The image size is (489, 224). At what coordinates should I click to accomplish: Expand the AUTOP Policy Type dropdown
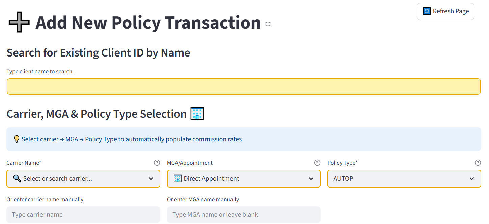coord(472,179)
